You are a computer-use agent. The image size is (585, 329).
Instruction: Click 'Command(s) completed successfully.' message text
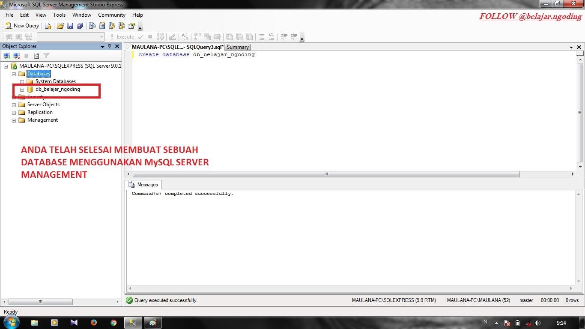point(182,194)
